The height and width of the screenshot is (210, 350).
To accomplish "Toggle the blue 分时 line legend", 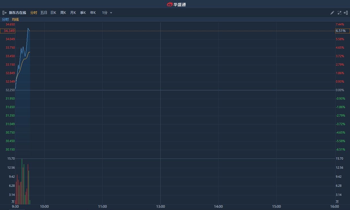I will 5,20.
